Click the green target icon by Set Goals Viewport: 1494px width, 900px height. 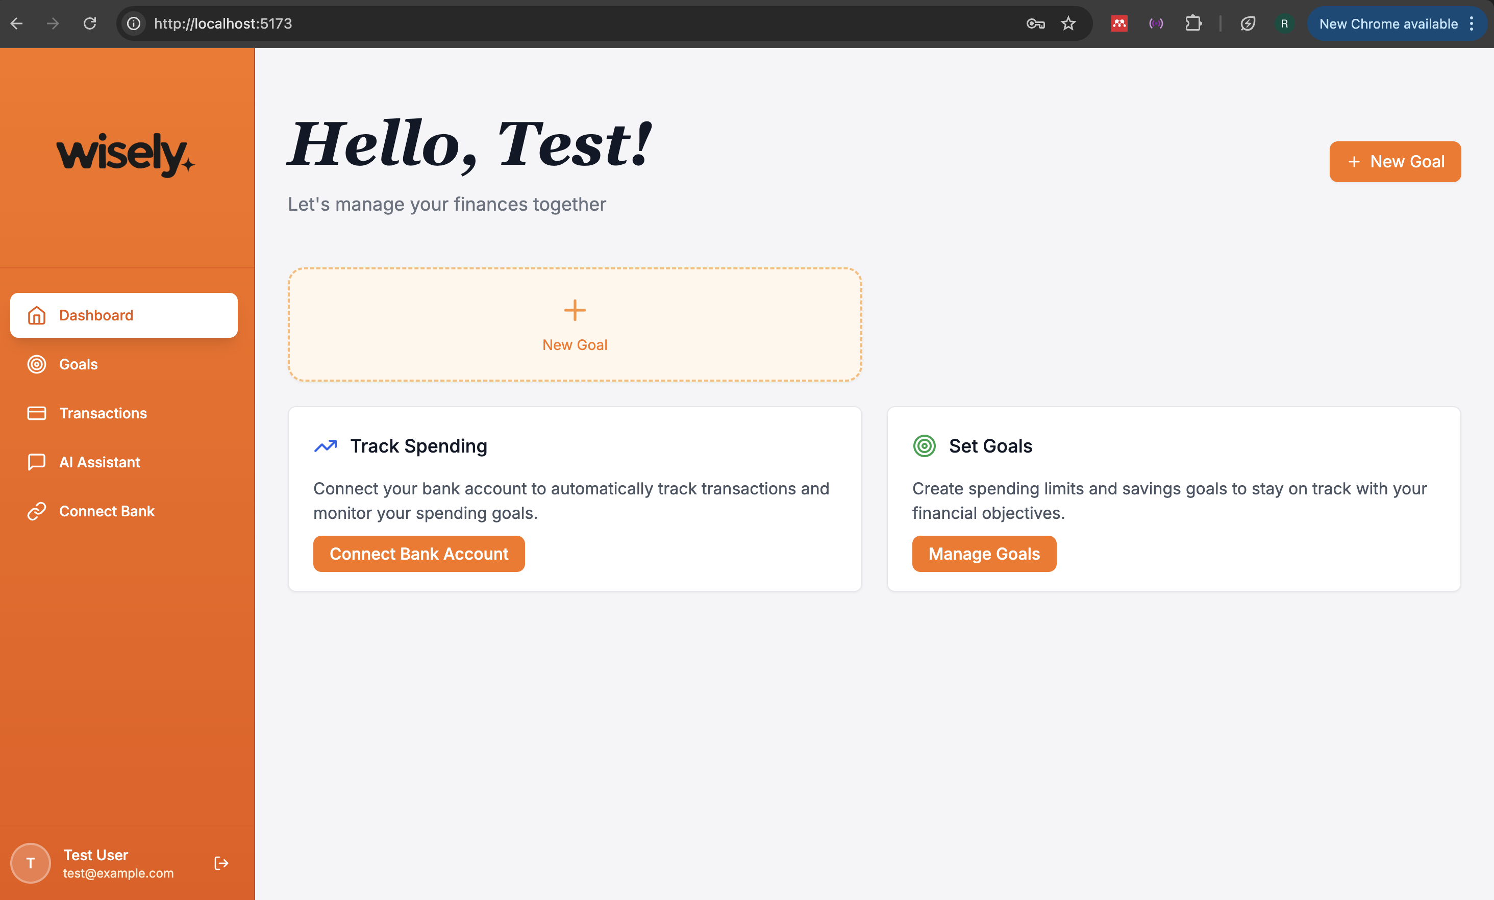point(924,446)
